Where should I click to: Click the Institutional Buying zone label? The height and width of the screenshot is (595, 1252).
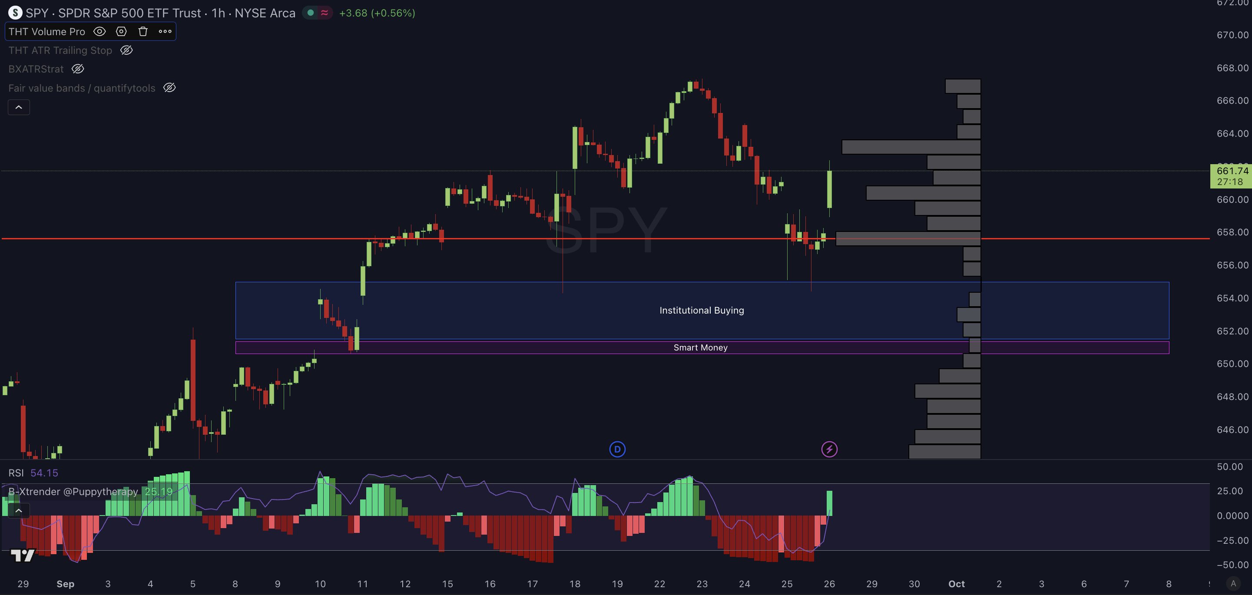(x=701, y=311)
